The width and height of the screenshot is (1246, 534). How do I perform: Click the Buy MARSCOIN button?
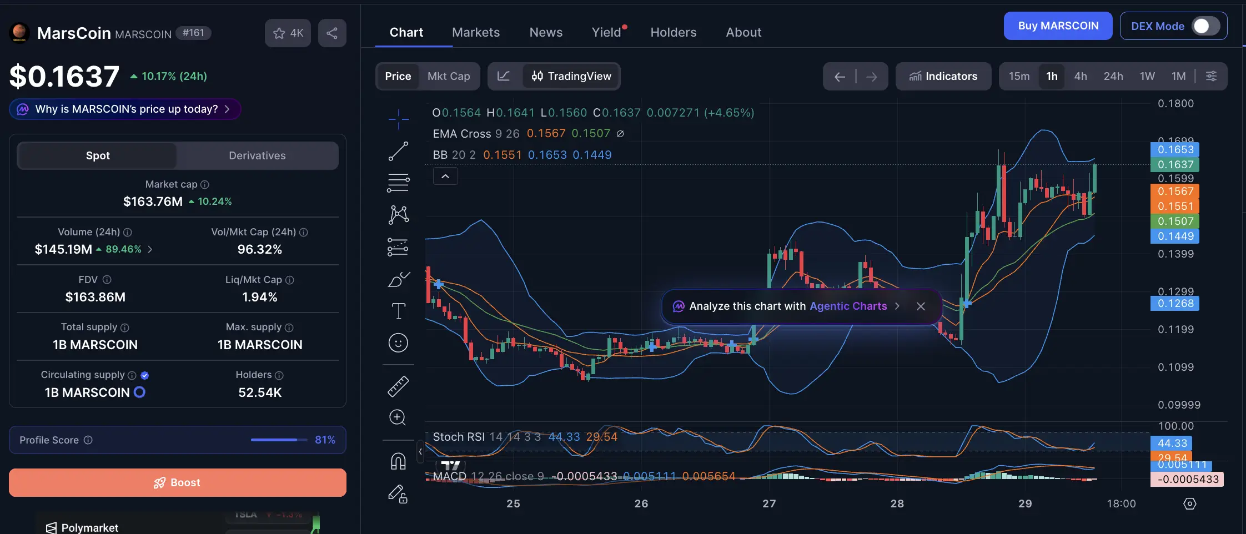click(x=1058, y=26)
